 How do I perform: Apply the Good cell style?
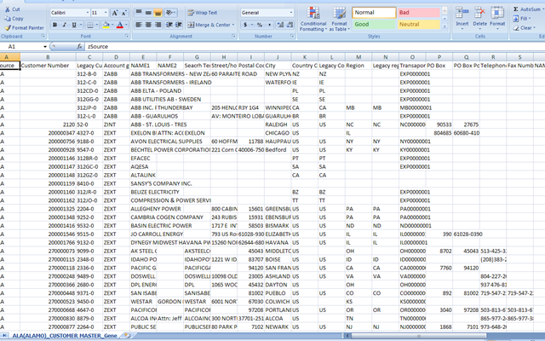click(x=374, y=25)
